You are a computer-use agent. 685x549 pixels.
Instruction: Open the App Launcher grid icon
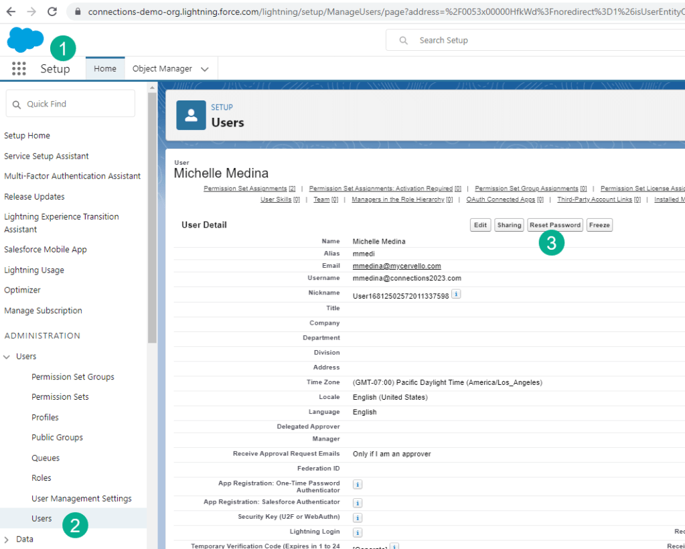19,69
